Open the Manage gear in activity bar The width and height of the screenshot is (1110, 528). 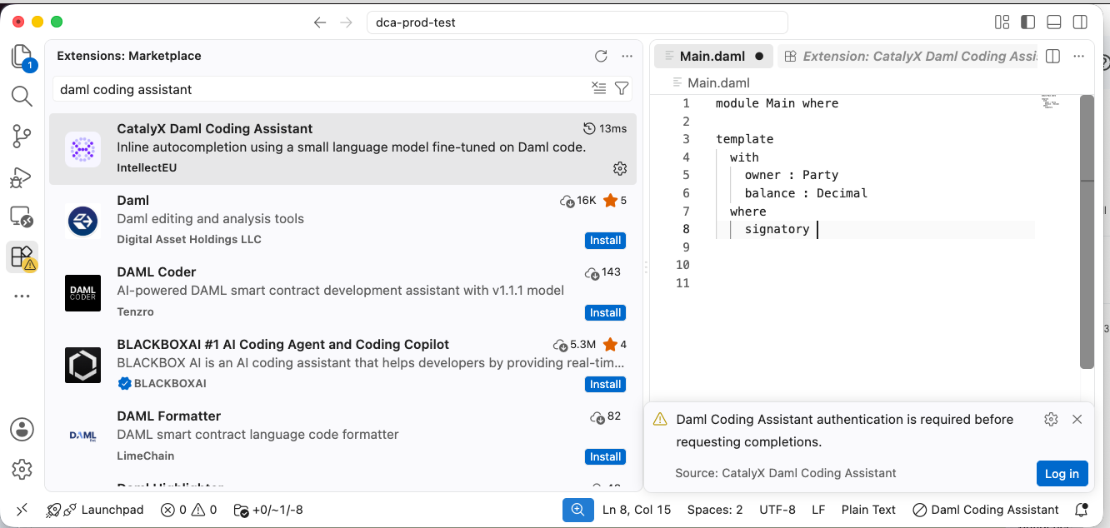(x=22, y=469)
